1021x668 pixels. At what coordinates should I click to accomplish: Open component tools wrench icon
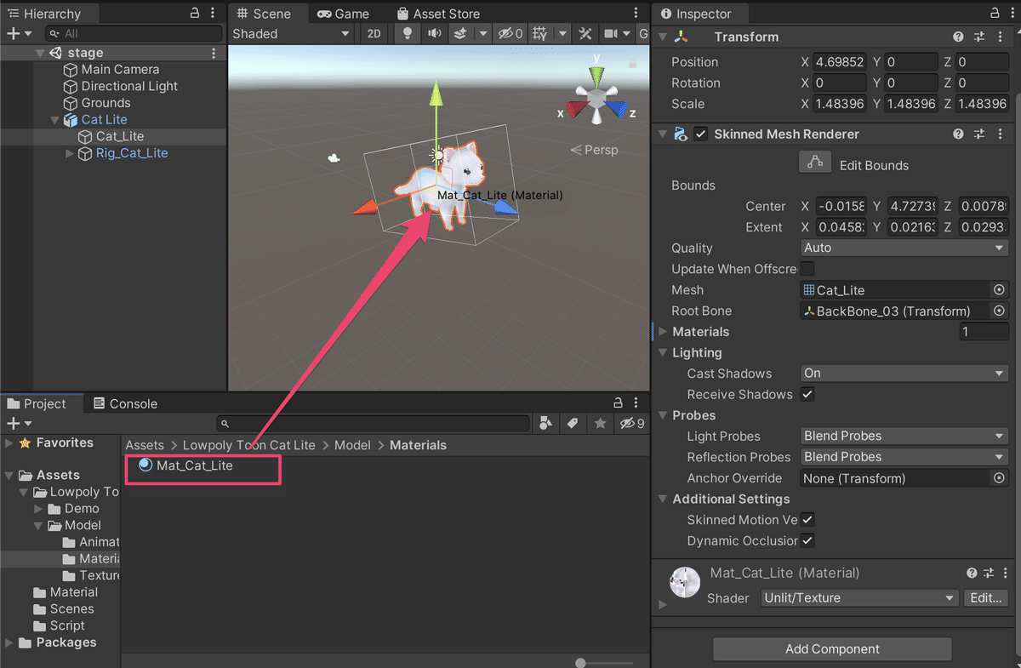click(x=585, y=34)
